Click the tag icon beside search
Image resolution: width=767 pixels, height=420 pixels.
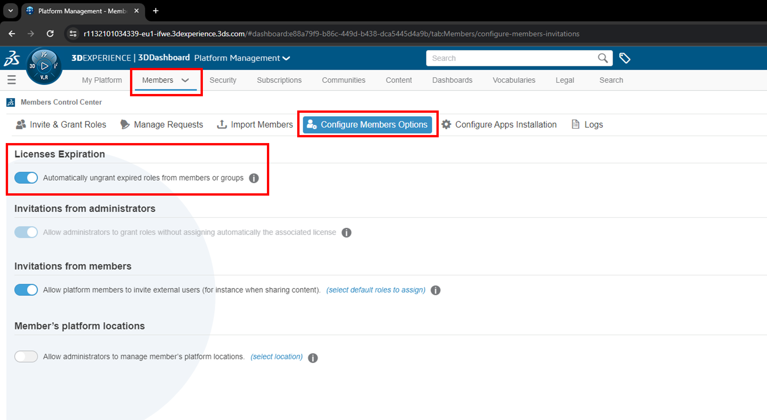(625, 58)
